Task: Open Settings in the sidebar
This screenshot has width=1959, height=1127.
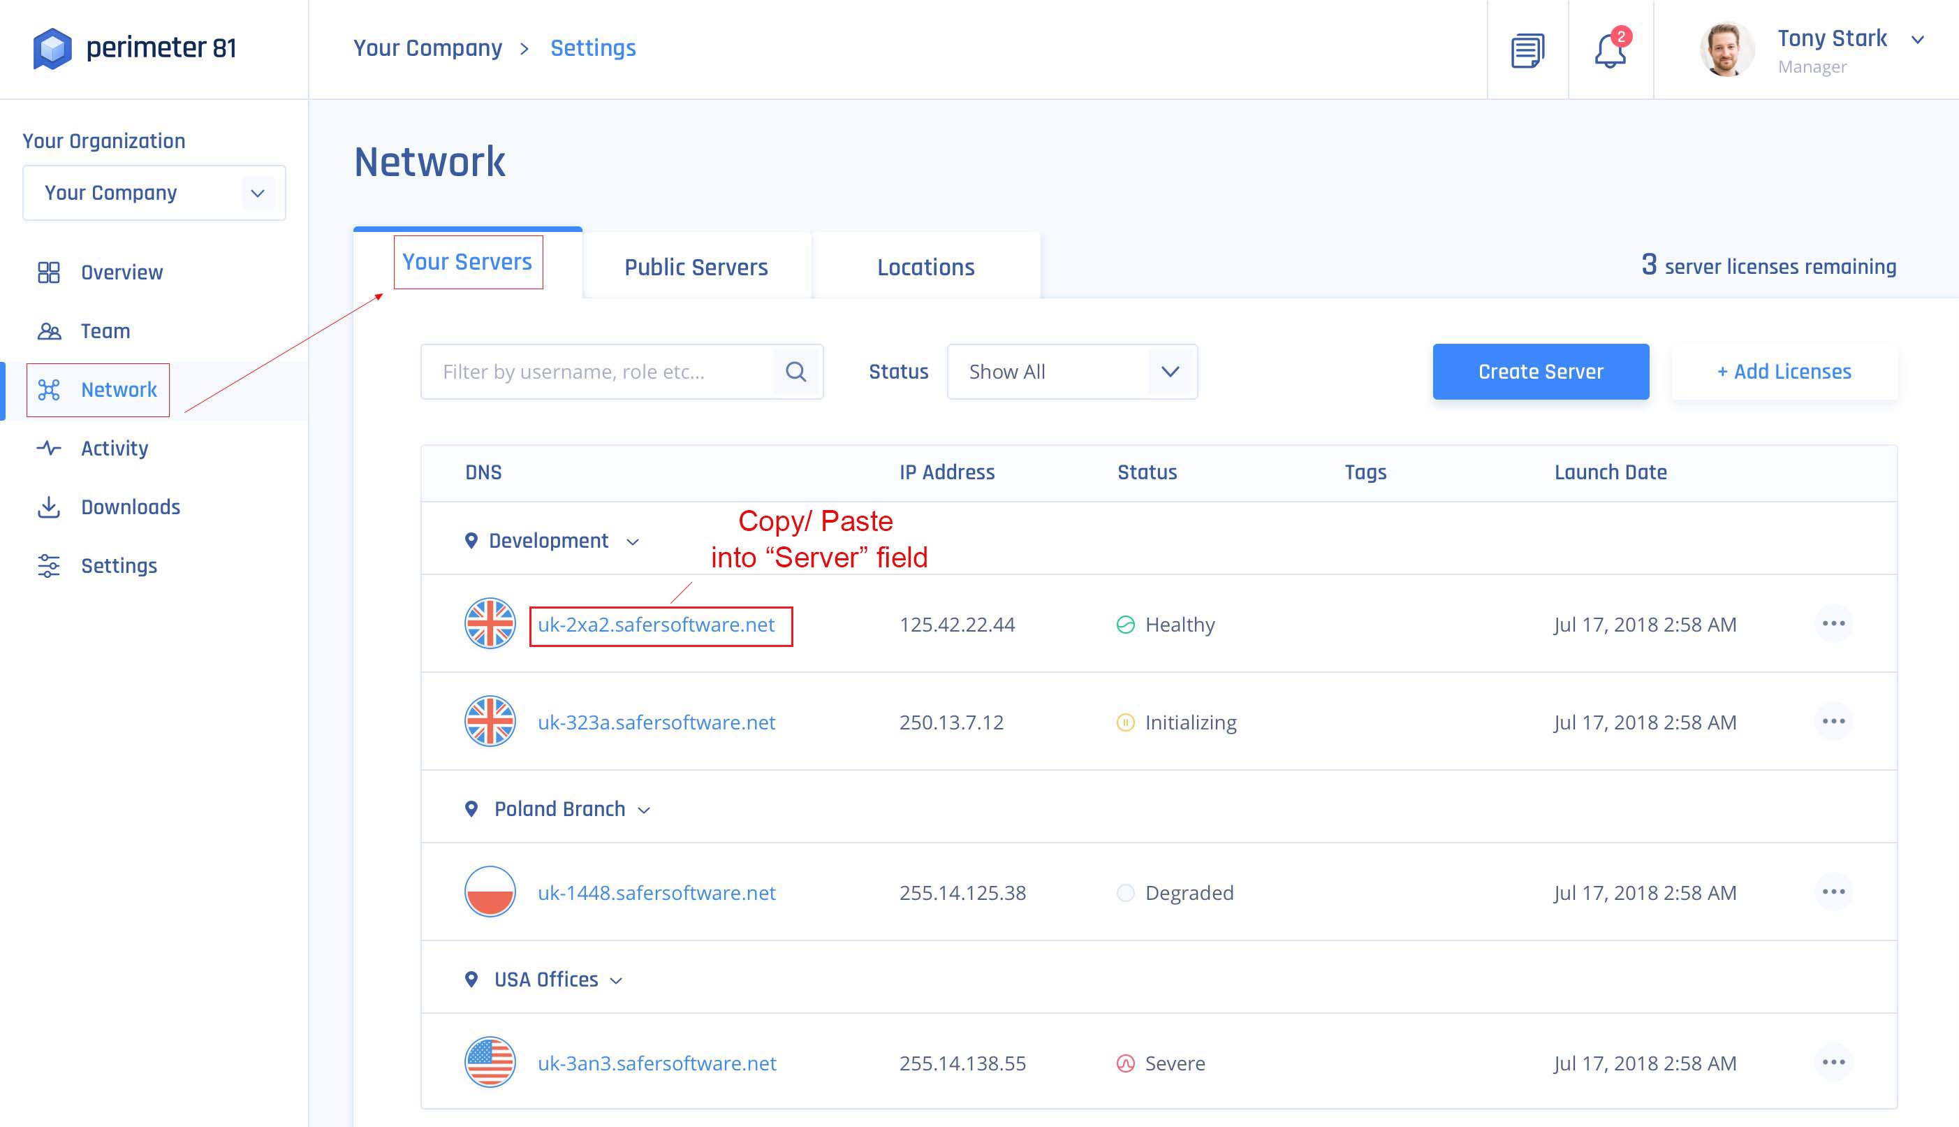Action: (118, 566)
